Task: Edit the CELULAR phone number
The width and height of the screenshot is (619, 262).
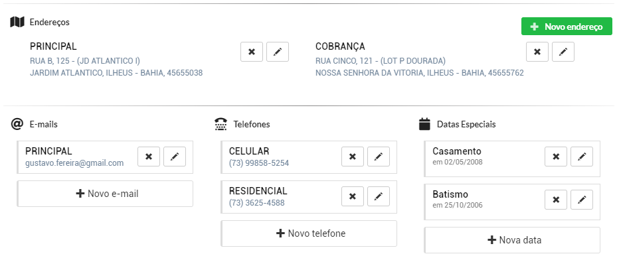Action: tap(379, 157)
